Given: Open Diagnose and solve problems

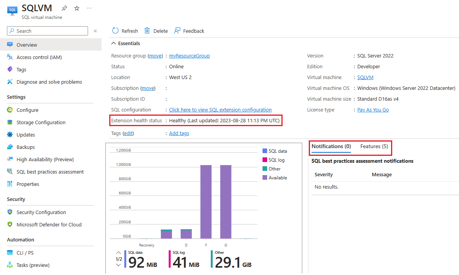Looking at the screenshot, I should 49,82.
